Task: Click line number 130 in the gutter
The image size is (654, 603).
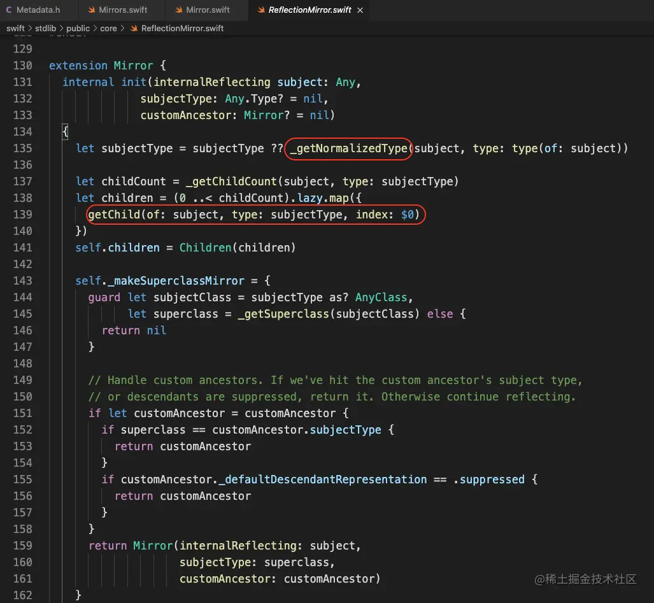Action: [22, 66]
